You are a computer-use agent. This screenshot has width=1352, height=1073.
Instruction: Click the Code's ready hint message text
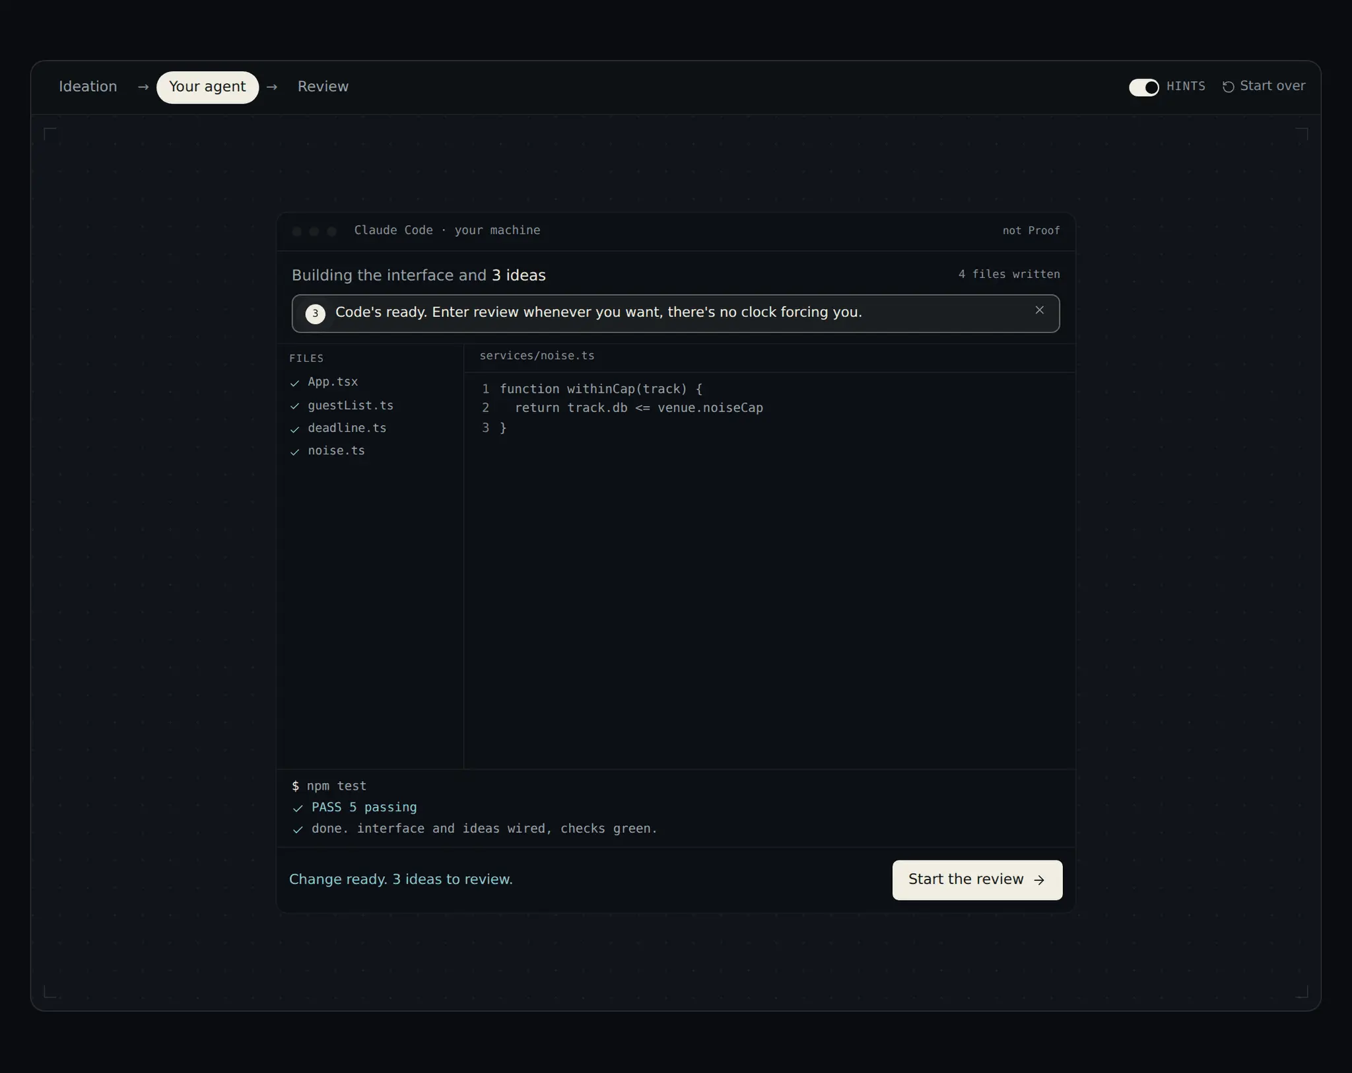point(599,312)
